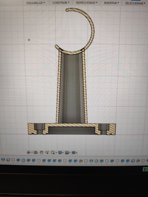The height and width of the screenshot is (197, 148).
Task: Activate the Orbit tool in navigation bar
Action: click(x=28, y=152)
